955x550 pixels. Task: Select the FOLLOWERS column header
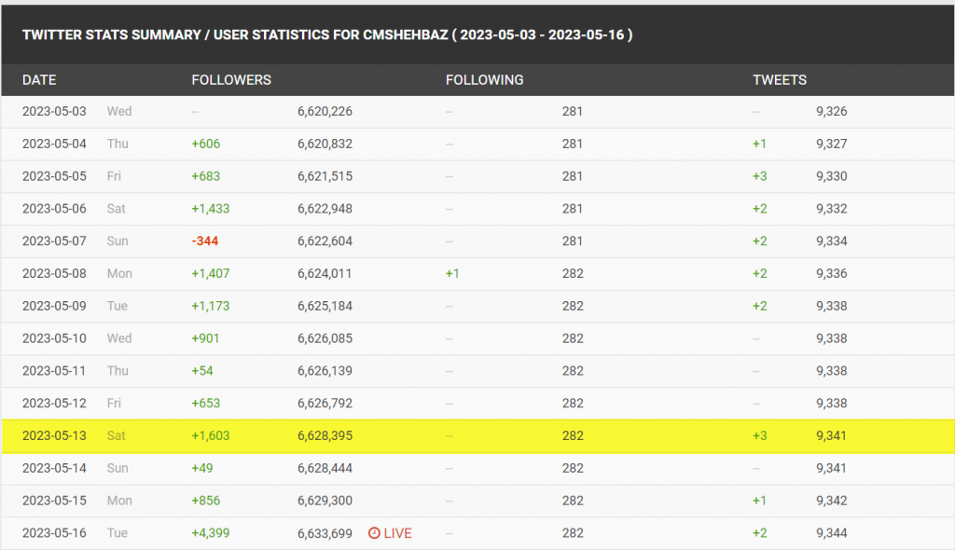[231, 80]
